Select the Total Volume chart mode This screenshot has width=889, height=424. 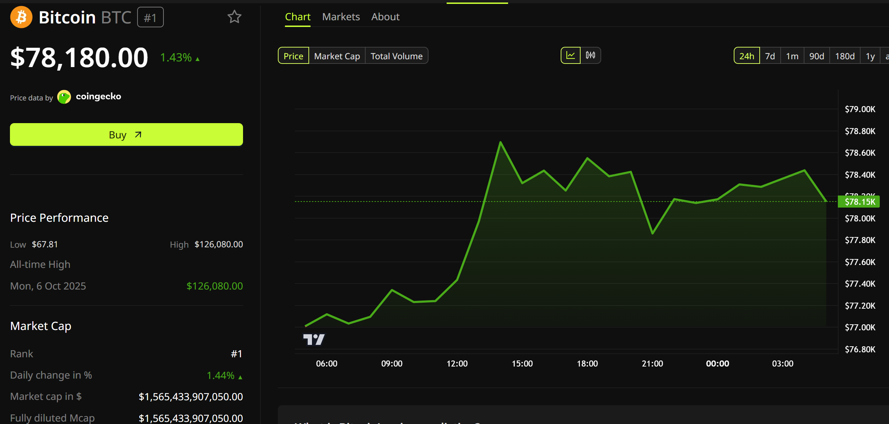(397, 56)
